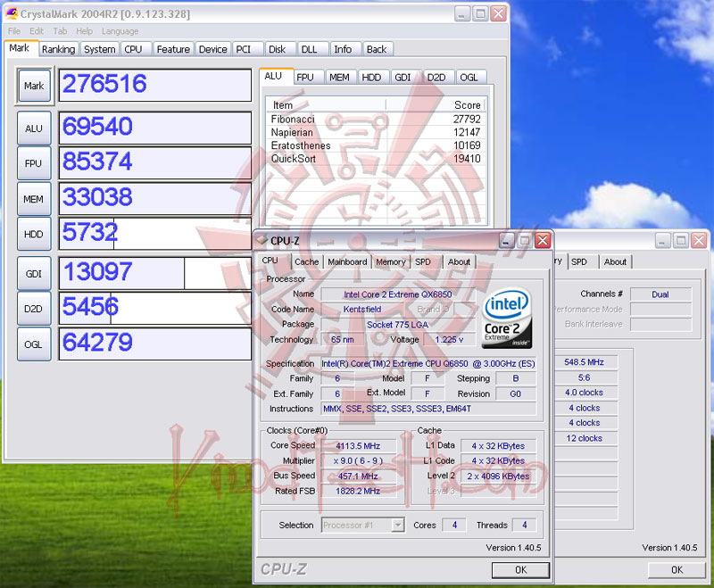The image size is (714, 588).
Task: Select the Eratosthenes score row
Action: [x=376, y=145]
